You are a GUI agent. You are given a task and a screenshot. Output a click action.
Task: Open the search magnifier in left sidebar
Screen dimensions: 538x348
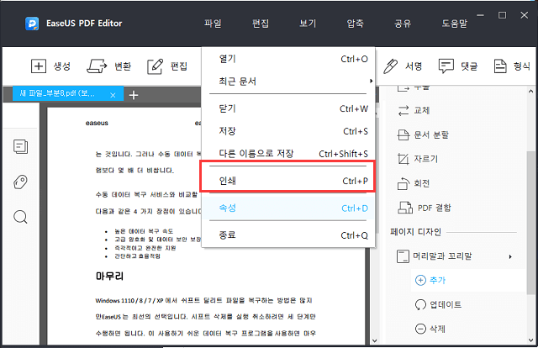click(21, 216)
